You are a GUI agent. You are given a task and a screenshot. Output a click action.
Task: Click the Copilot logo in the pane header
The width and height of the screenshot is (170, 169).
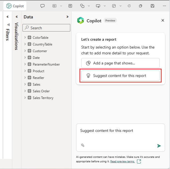81,20
